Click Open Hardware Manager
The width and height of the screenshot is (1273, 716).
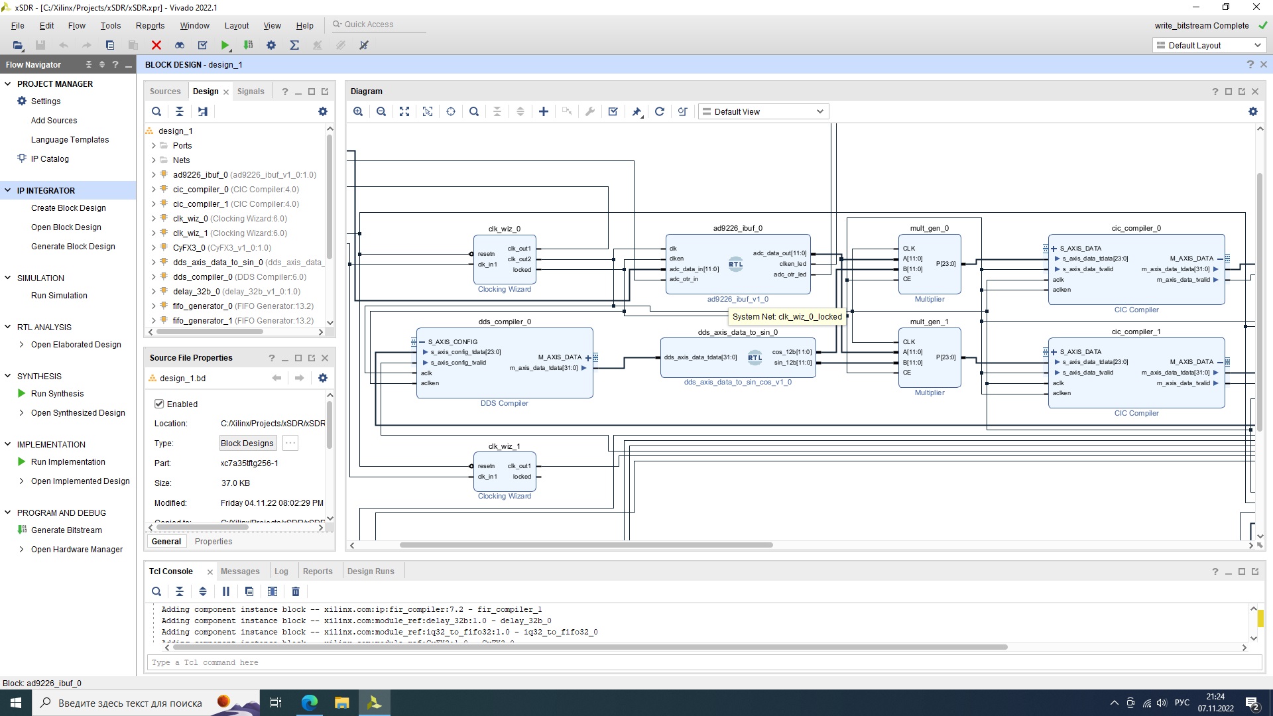coord(77,550)
